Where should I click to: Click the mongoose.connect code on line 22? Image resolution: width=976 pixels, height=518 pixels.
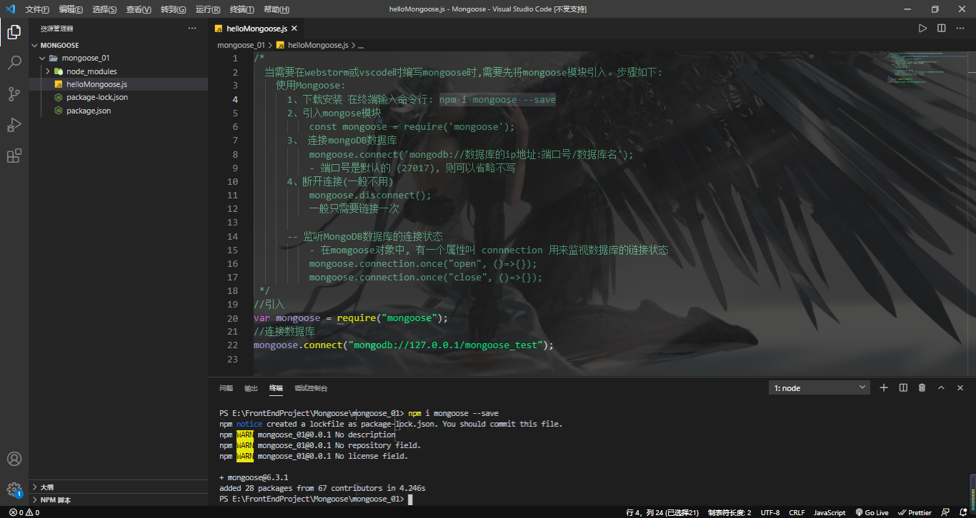point(404,345)
